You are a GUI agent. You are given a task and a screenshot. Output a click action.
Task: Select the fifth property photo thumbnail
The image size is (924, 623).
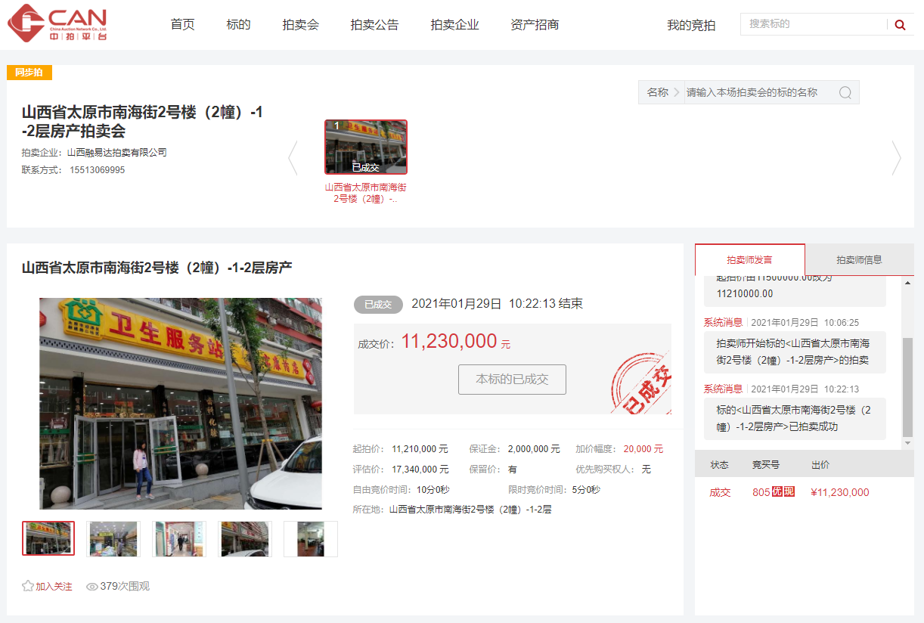coord(310,538)
